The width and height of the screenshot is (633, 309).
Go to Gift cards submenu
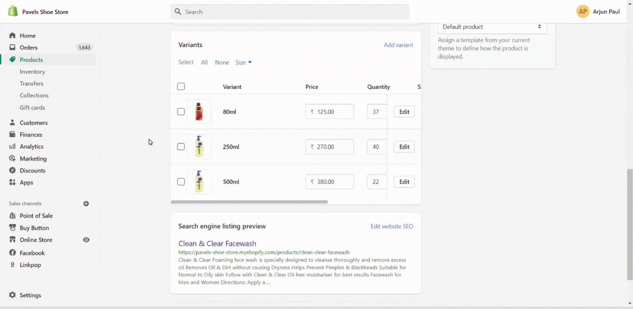(32, 107)
